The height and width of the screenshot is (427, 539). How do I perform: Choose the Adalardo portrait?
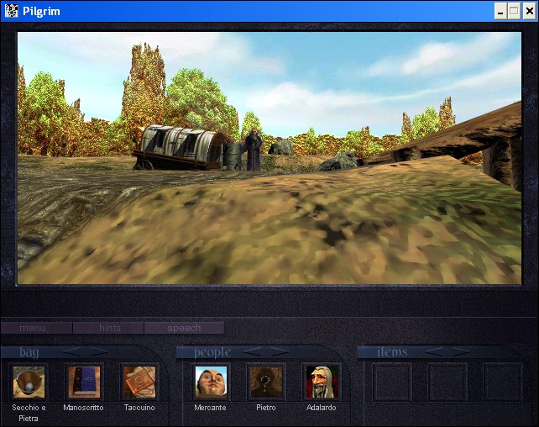(322, 382)
